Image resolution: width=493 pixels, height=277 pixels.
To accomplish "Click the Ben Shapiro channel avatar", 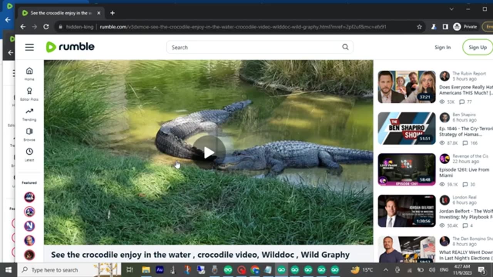I will [444, 117].
